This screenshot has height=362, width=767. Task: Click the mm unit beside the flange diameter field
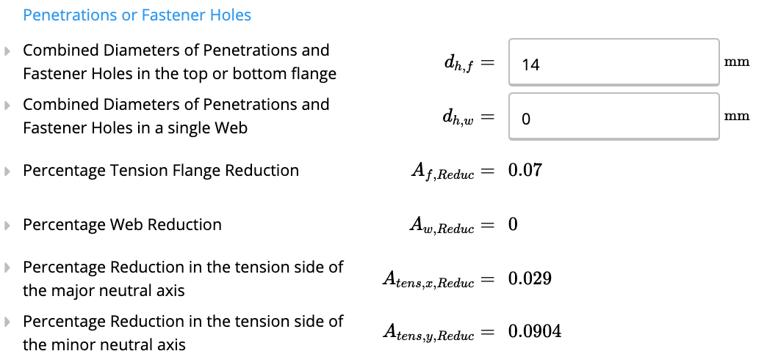coord(737,62)
